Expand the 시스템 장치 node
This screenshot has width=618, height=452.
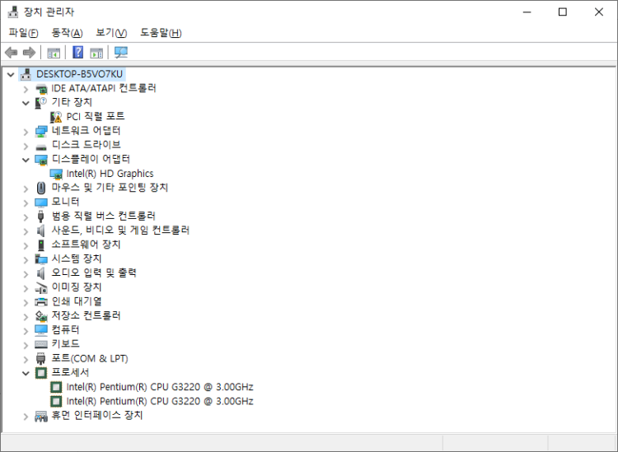pos(26,260)
